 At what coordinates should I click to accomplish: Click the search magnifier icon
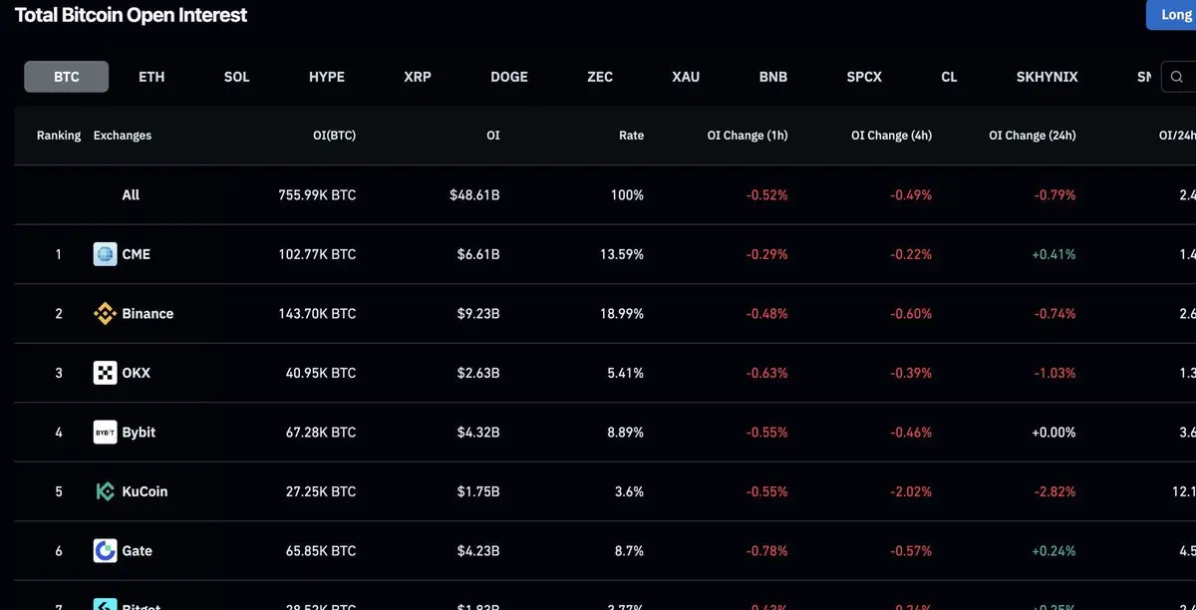coord(1178,77)
